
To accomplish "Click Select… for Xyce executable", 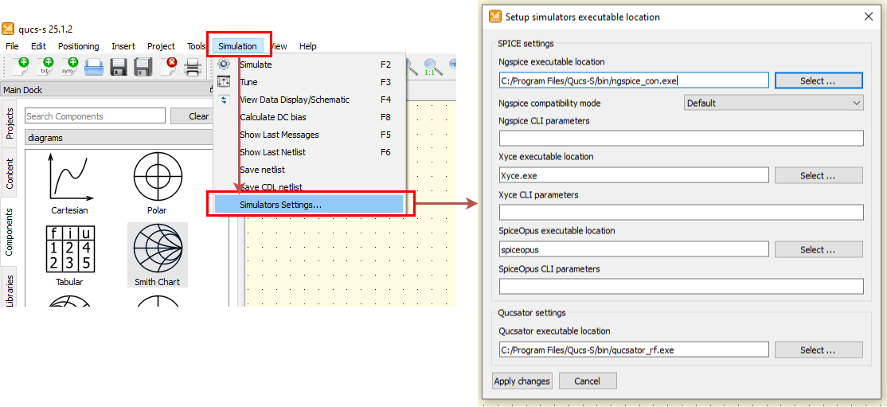I will tap(819, 175).
